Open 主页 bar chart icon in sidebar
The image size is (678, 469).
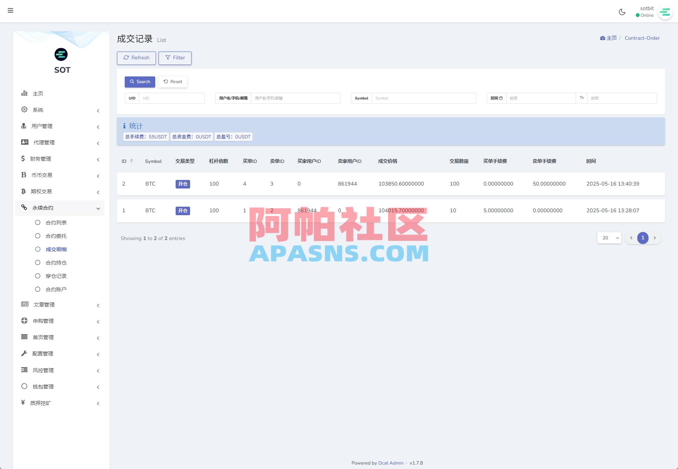[24, 93]
